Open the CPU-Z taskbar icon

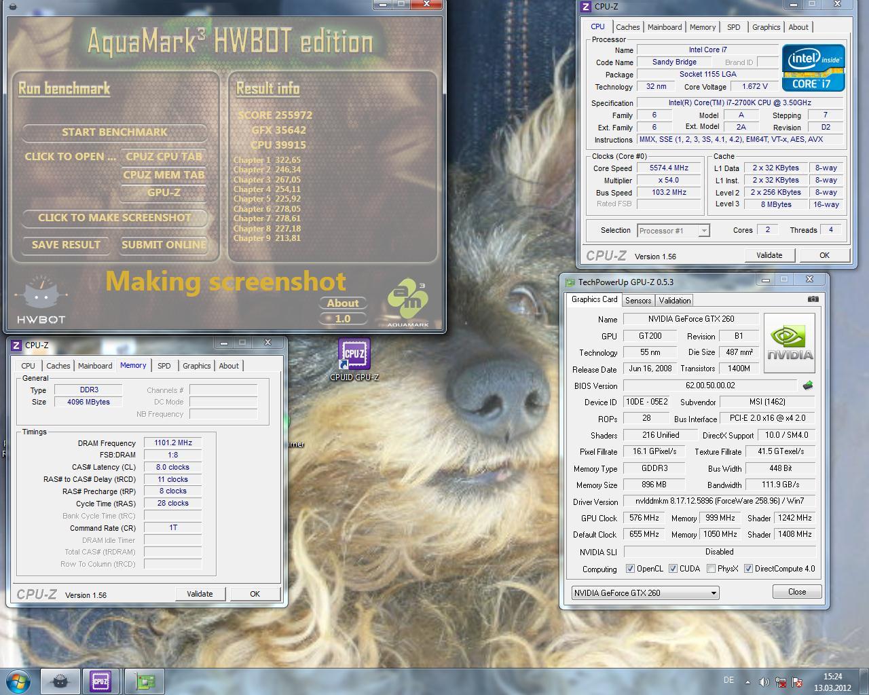click(100, 681)
